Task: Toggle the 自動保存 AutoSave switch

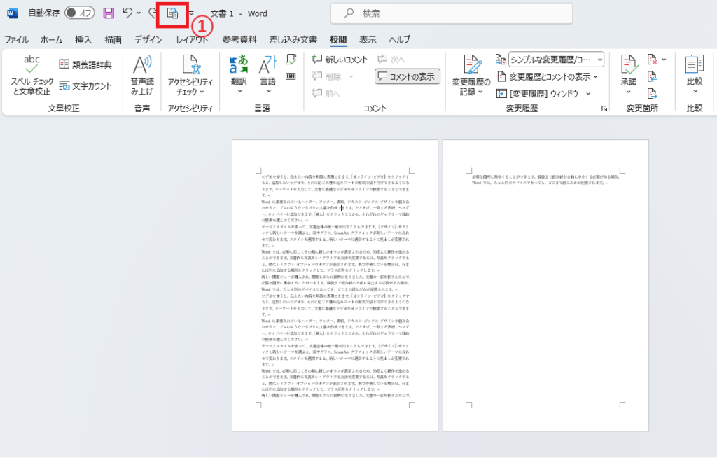Action: tap(80, 13)
